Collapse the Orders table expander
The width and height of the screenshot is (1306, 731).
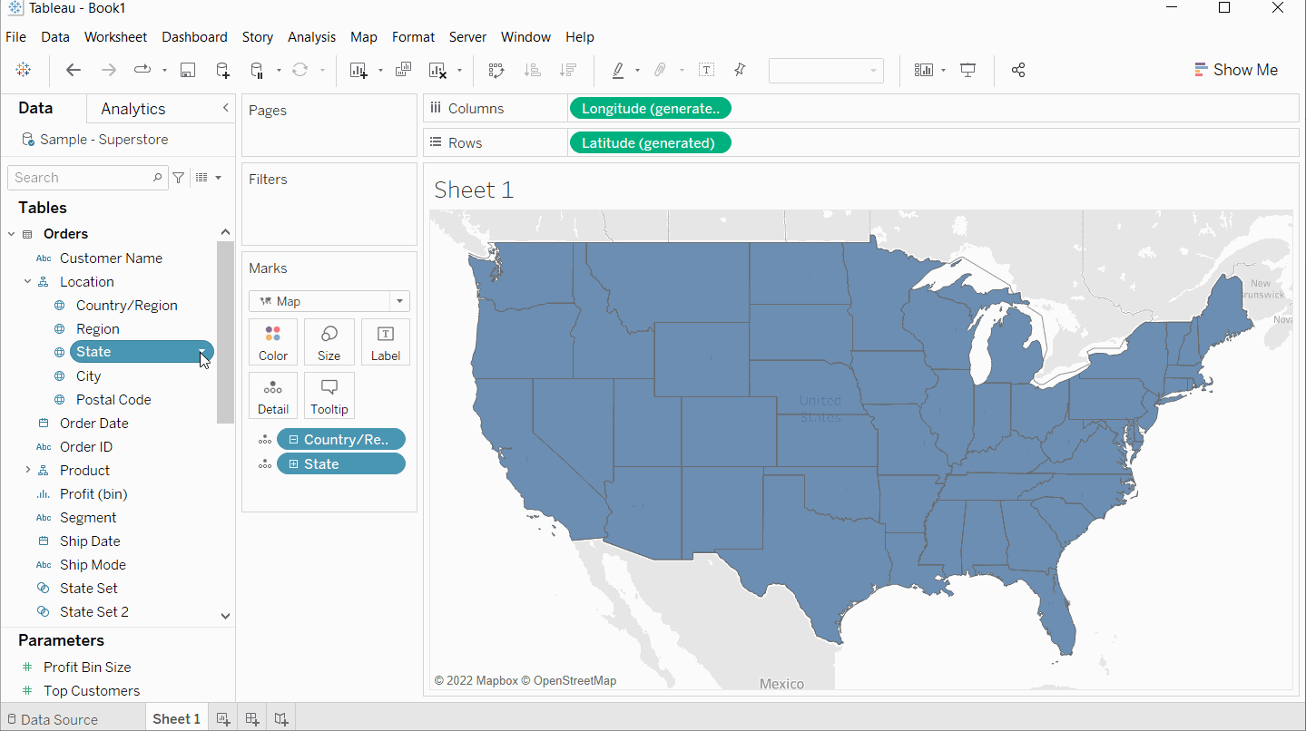[x=11, y=234]
